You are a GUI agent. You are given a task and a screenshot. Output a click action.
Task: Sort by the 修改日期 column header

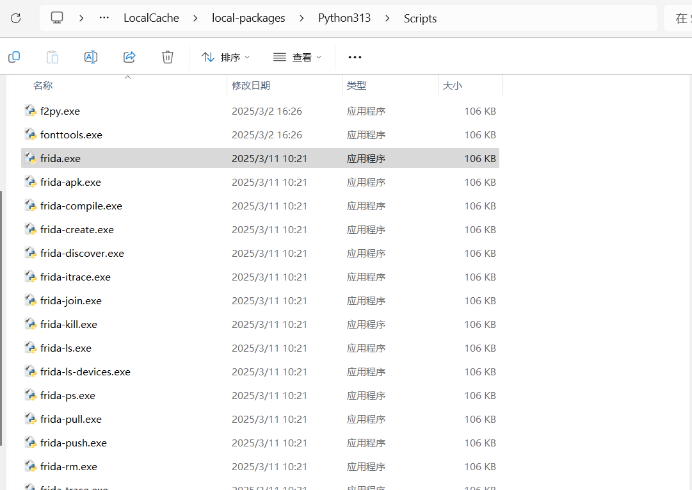[251, 86]
